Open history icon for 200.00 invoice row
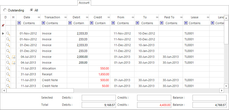 pos(14,63)
